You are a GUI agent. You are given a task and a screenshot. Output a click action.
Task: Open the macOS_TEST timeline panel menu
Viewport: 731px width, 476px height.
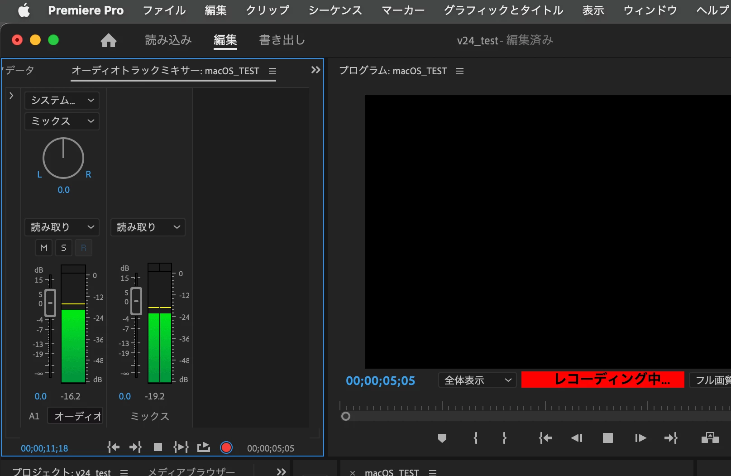tap(433, 472)
